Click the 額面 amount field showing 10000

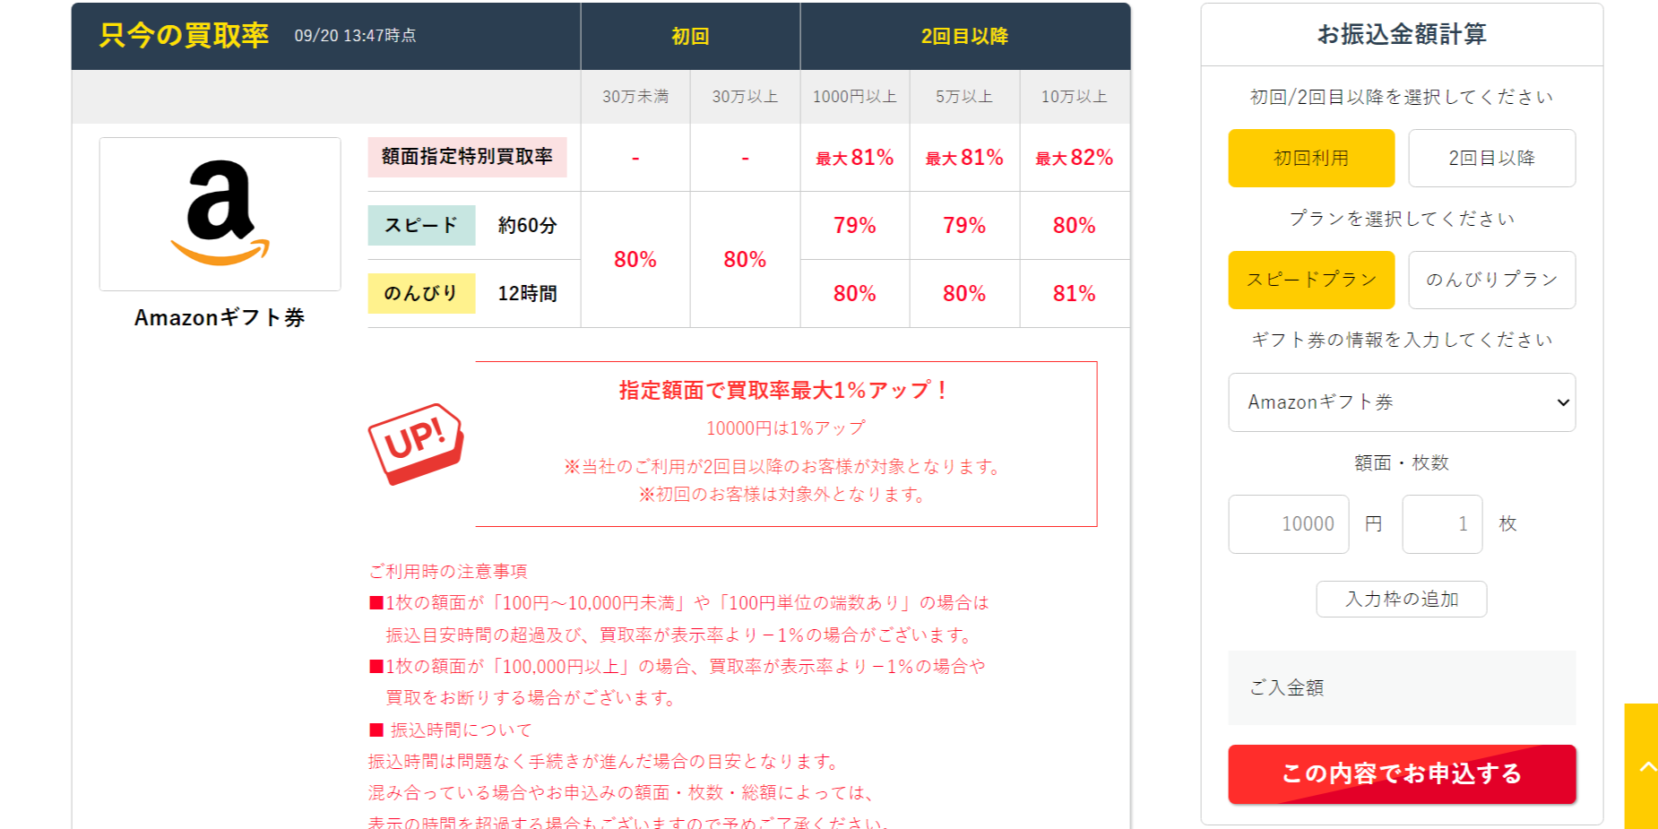(1288, 524)
